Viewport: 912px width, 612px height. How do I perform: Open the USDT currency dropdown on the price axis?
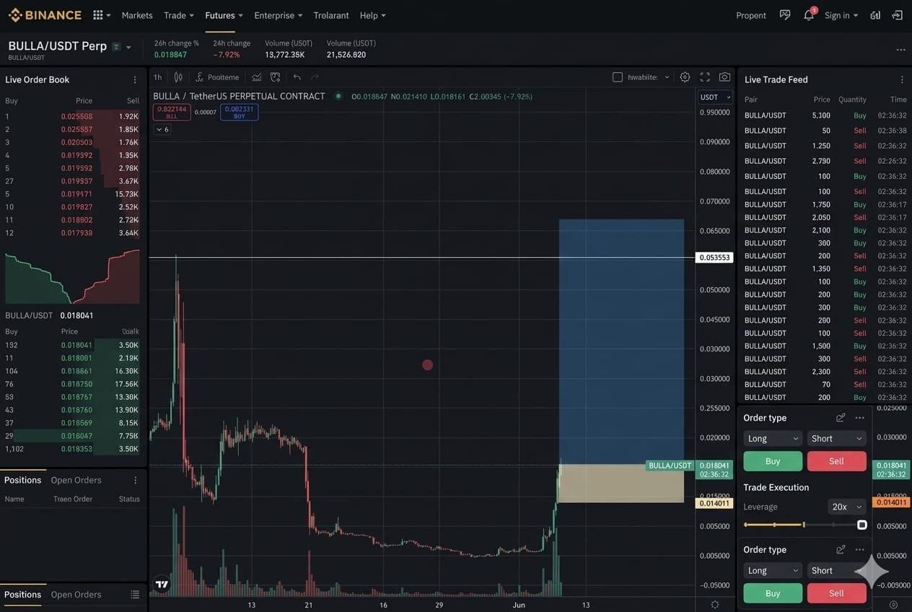tap(715, 97)
